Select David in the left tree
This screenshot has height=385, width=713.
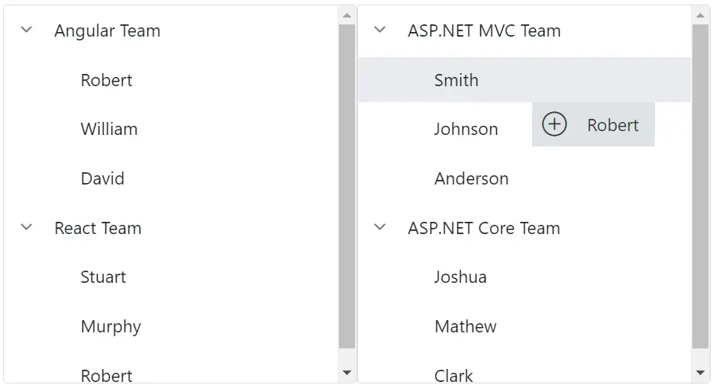point(102,178)
